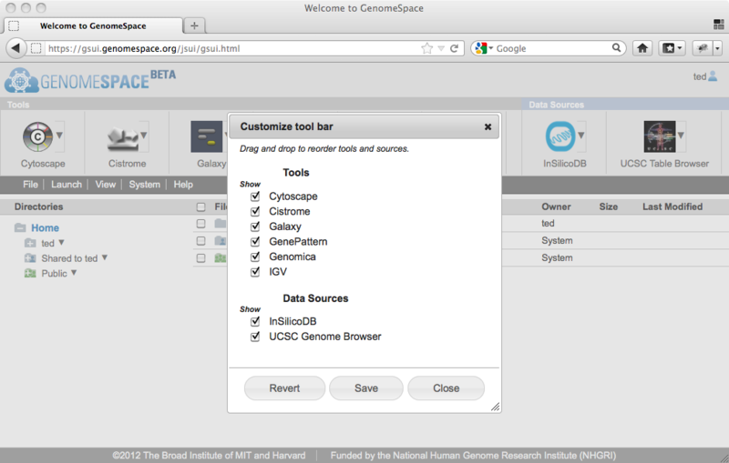This screenshot has height=463, width=729.
Task: Uncheck the Cytoscape checkbox
Action: pos(256,196)
